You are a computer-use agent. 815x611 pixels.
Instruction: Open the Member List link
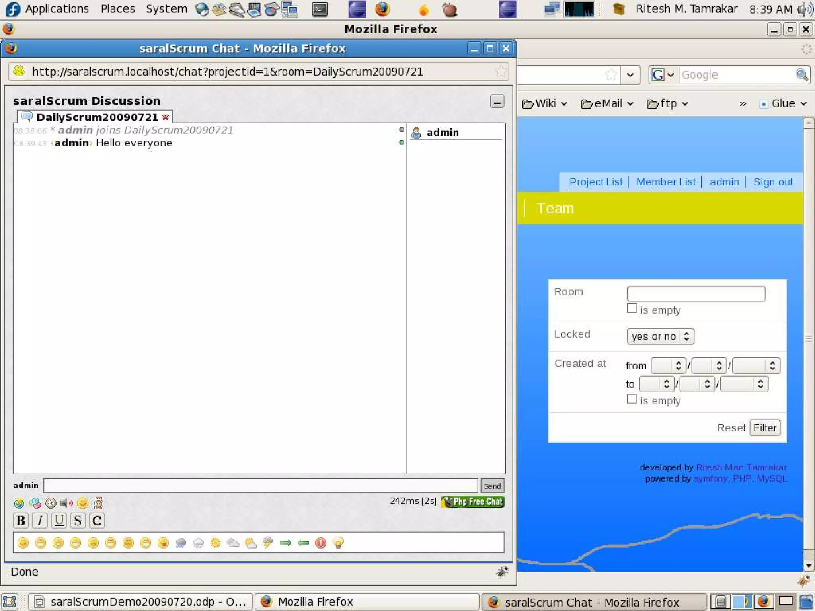[x=666, y=182]
